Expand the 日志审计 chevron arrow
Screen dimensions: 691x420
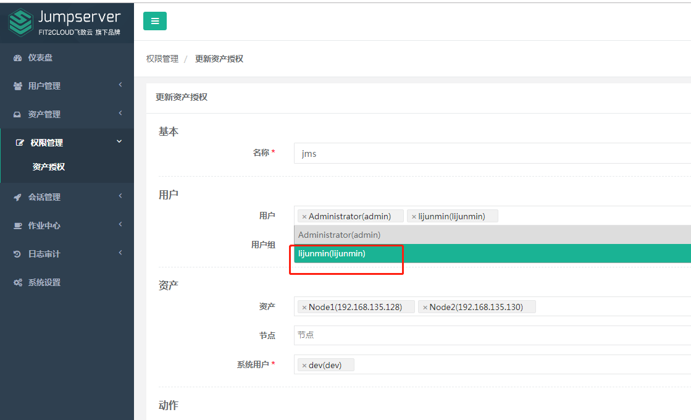(x=120, y=253)
